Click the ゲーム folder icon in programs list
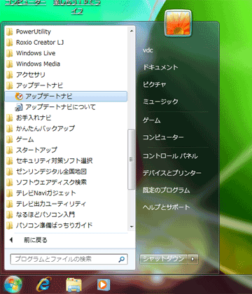The image size is (252, 294). coord(10,139)
